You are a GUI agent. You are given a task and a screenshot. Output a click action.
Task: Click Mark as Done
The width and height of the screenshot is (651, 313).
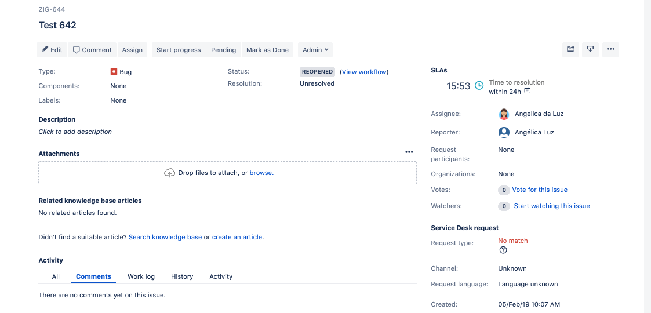[267, 50]
